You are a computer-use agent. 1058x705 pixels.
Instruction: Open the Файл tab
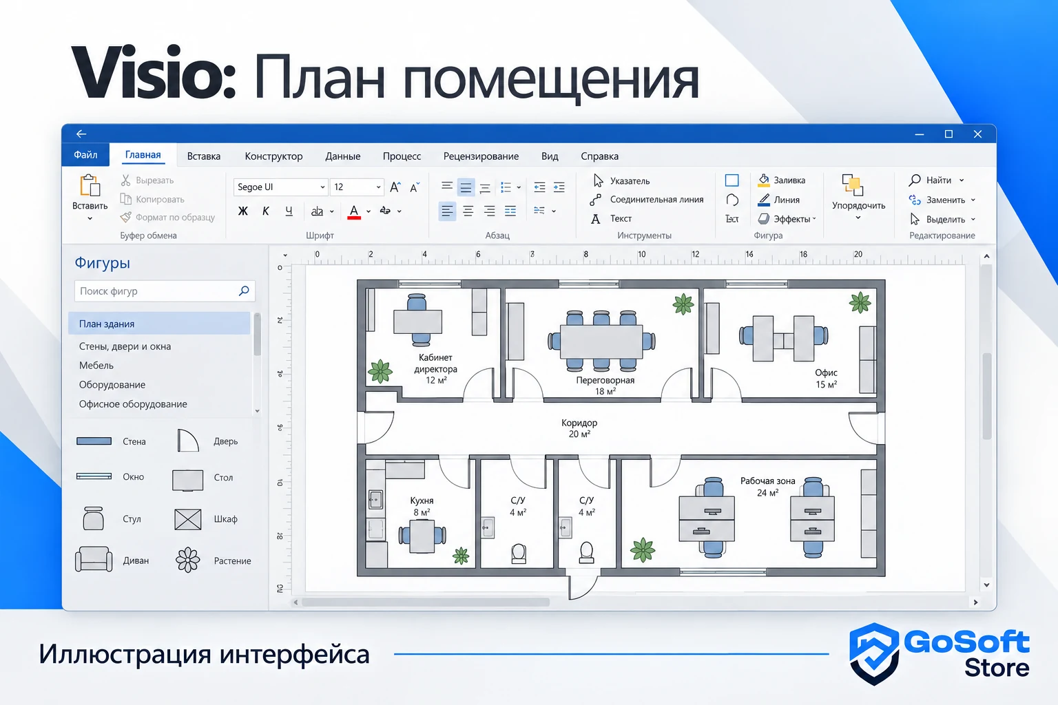(x=86, y=155)
